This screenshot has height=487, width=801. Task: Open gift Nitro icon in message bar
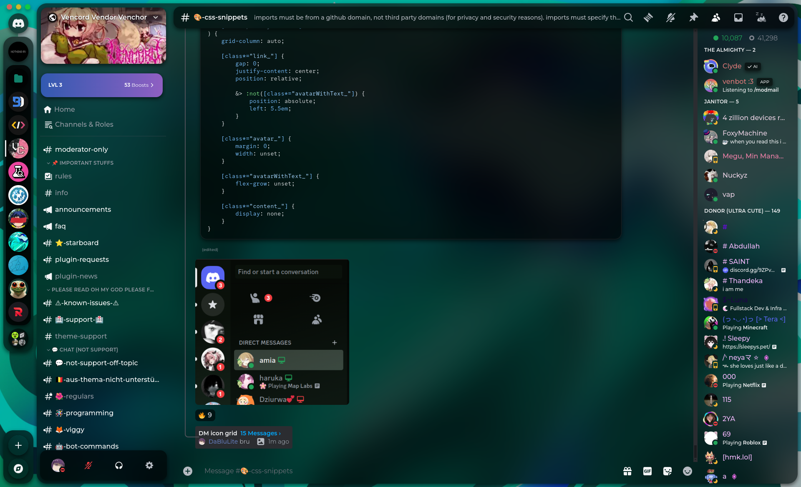[627, 471]
